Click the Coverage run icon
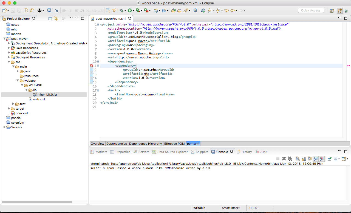The width and height of the screenshot is (351, 213). [x=138, y=10]
